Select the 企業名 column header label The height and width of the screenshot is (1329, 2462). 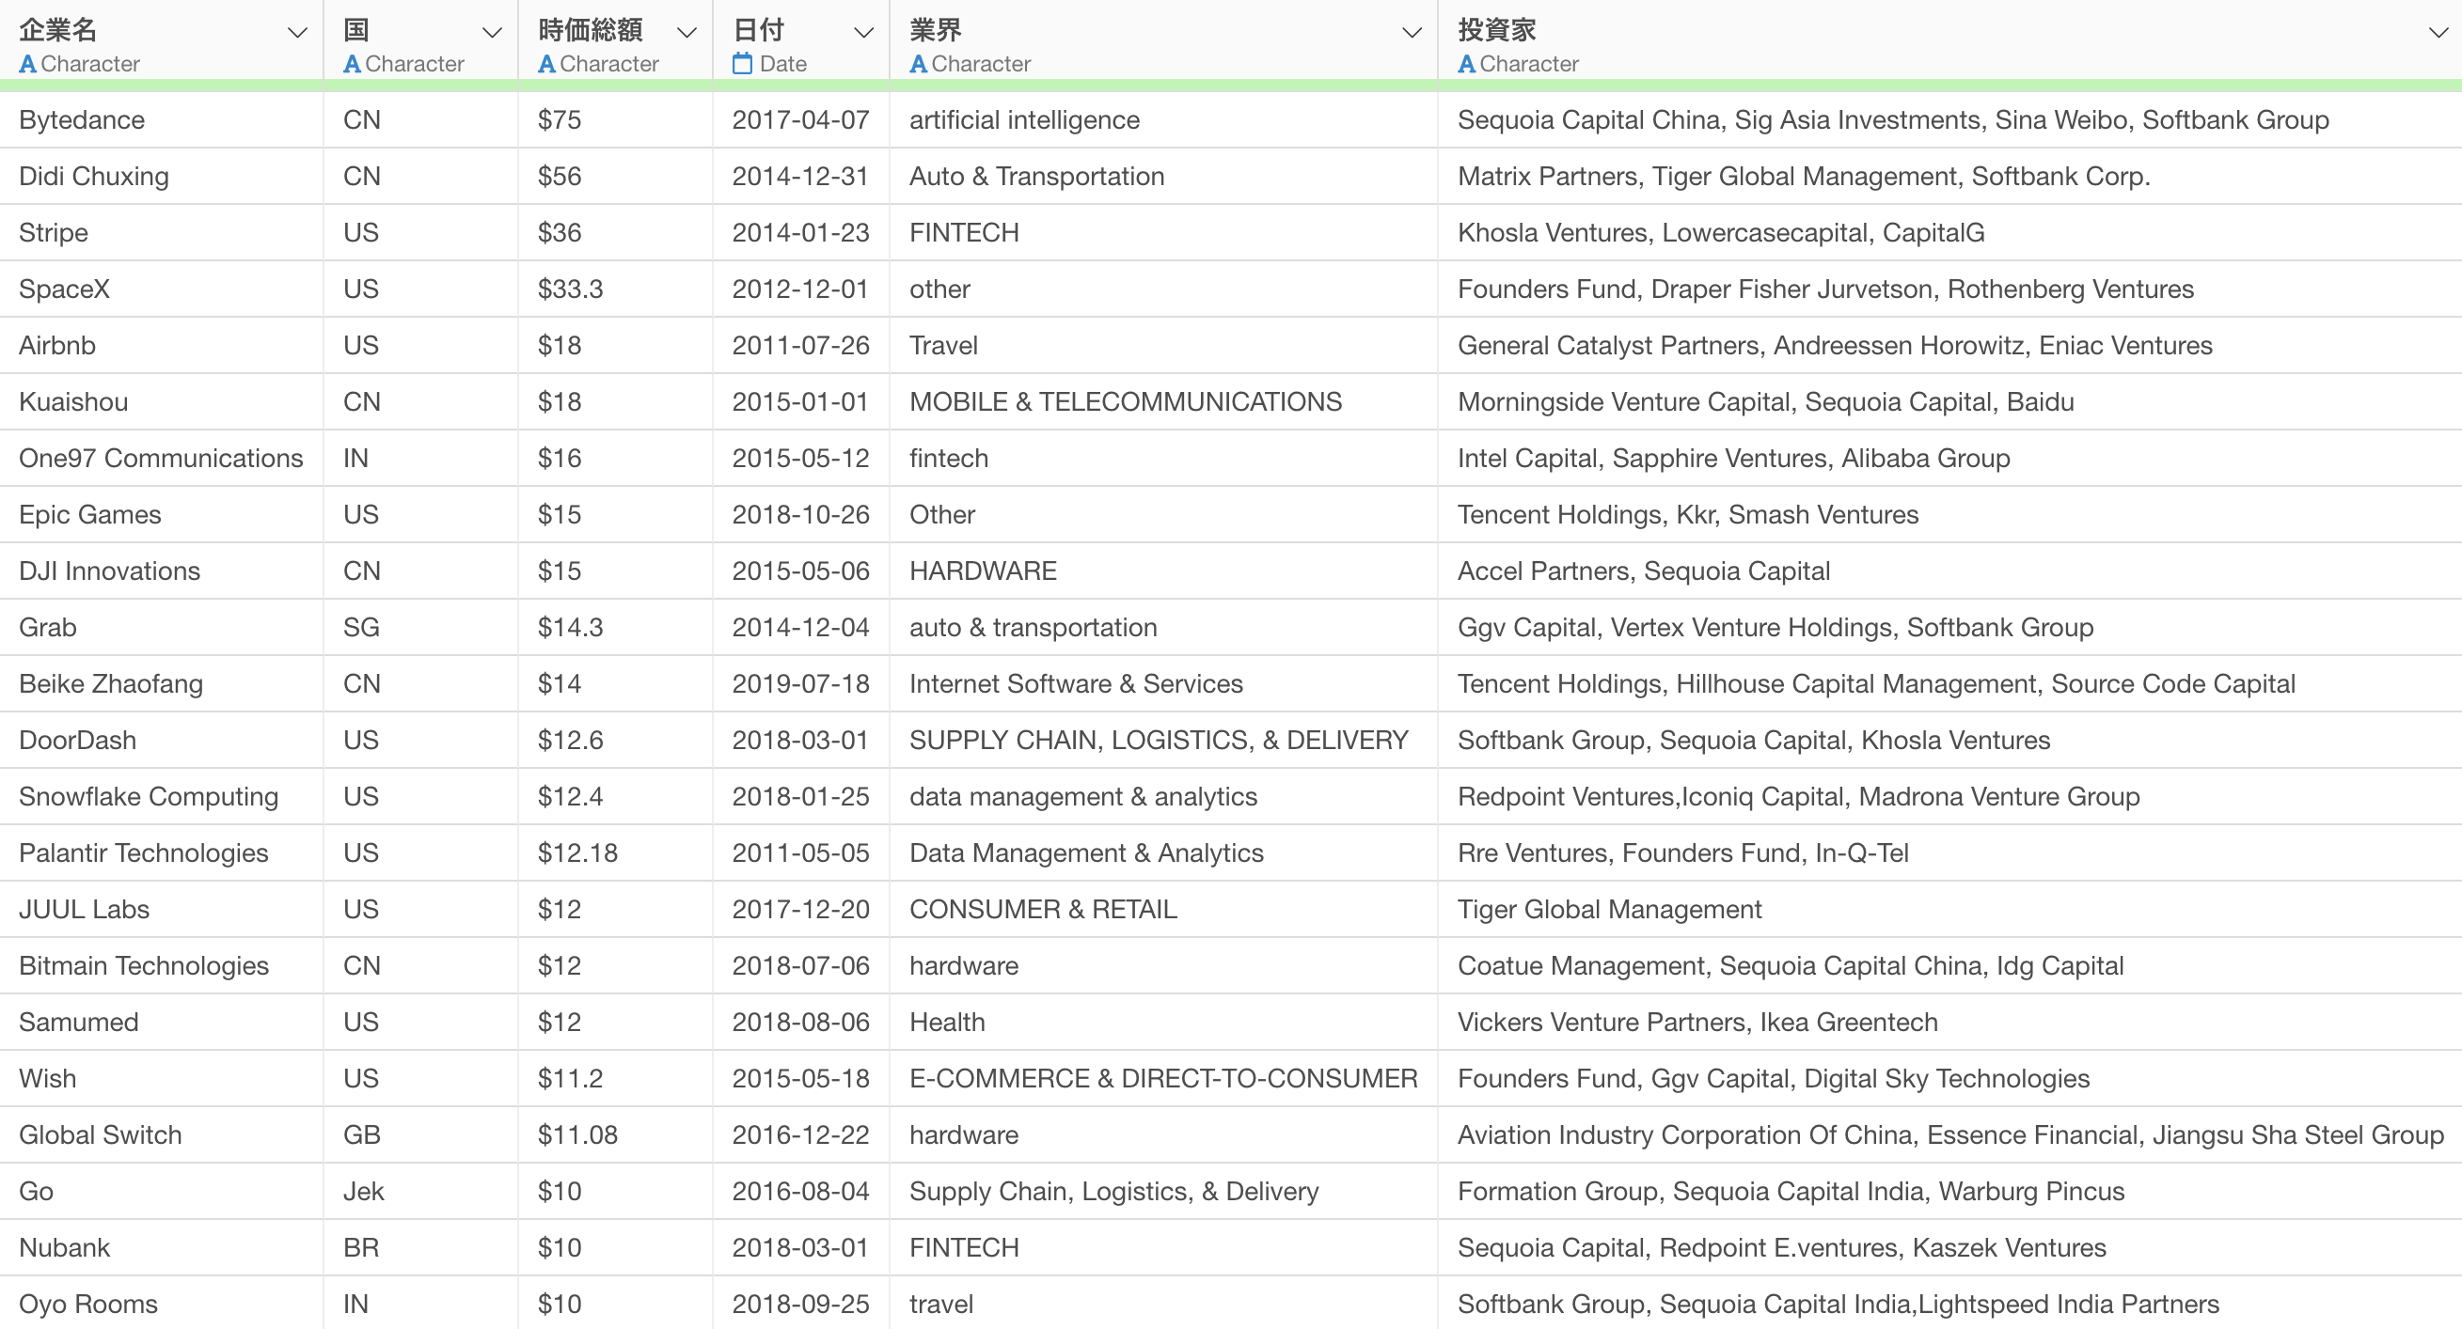(x=58, y=30)
